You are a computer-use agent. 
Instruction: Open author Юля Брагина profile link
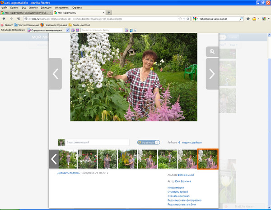[x=183, y=181]
